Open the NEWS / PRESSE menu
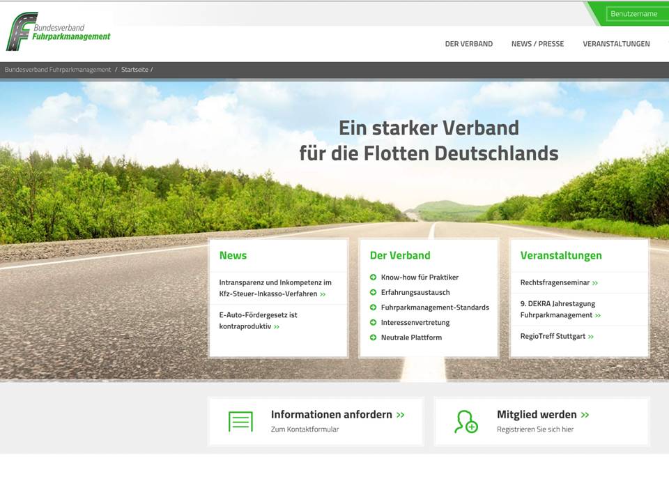669x502 pixels. pos(537,44)
